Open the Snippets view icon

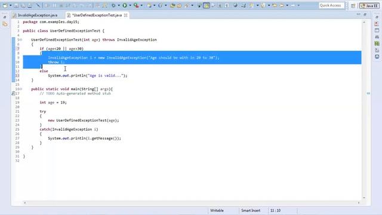click(x=377, y=50)
